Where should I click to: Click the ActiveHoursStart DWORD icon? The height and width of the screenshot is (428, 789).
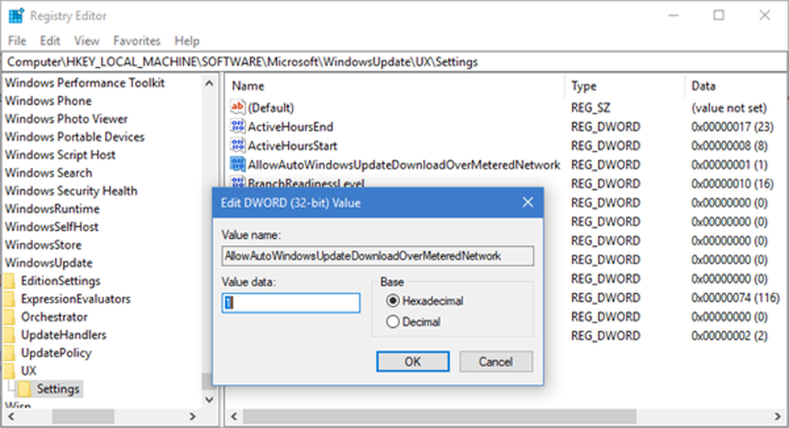tap(237, 145)
